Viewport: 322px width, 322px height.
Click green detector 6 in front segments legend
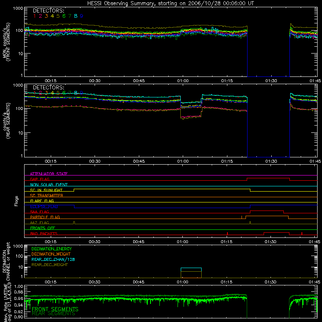(64, 16)
